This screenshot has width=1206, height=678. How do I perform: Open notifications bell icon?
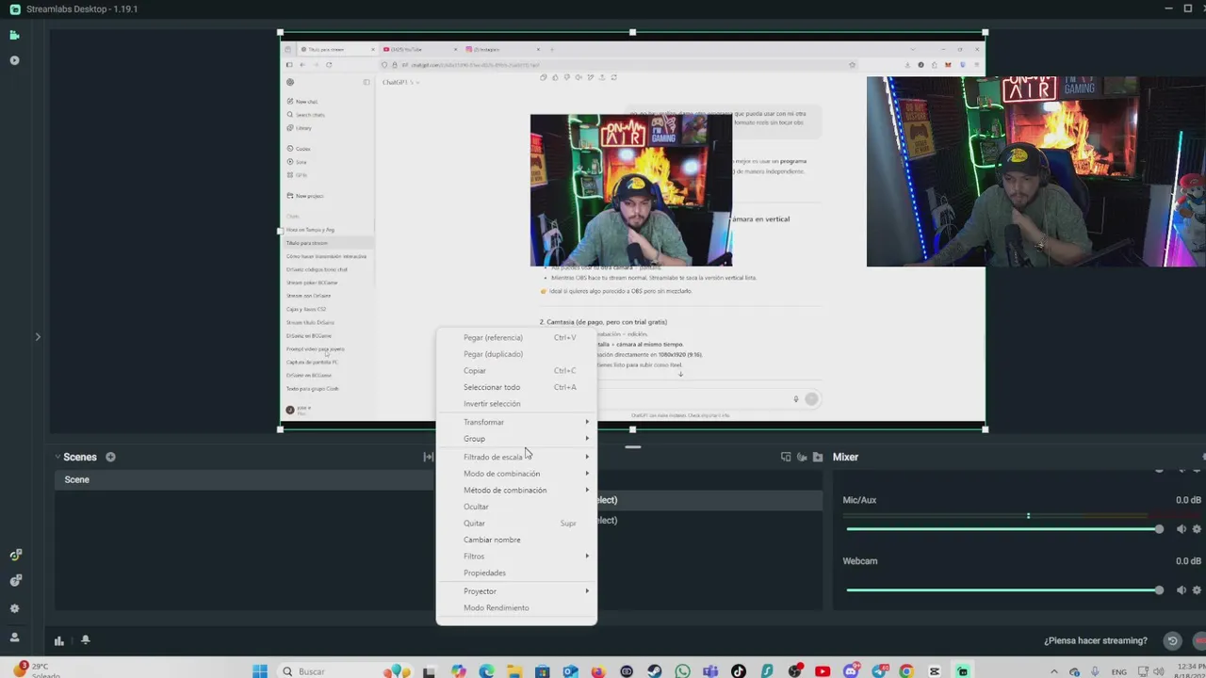(86, 640)
